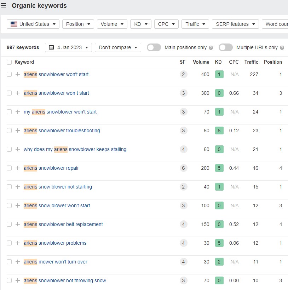Toggle Main positions only switch
The image size is (288, 290).
[154, 47]
